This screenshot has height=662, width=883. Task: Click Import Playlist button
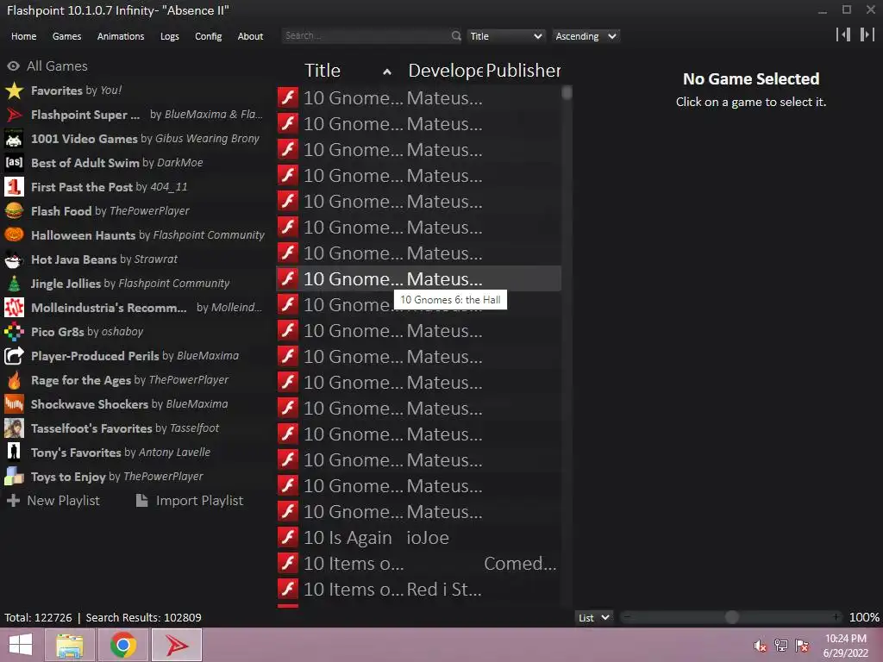tap(190, 501)
